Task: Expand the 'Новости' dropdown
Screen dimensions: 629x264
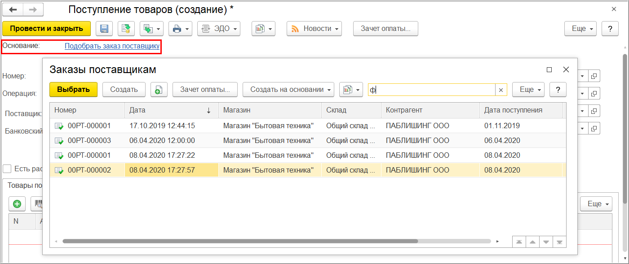Action: (314, 29)
